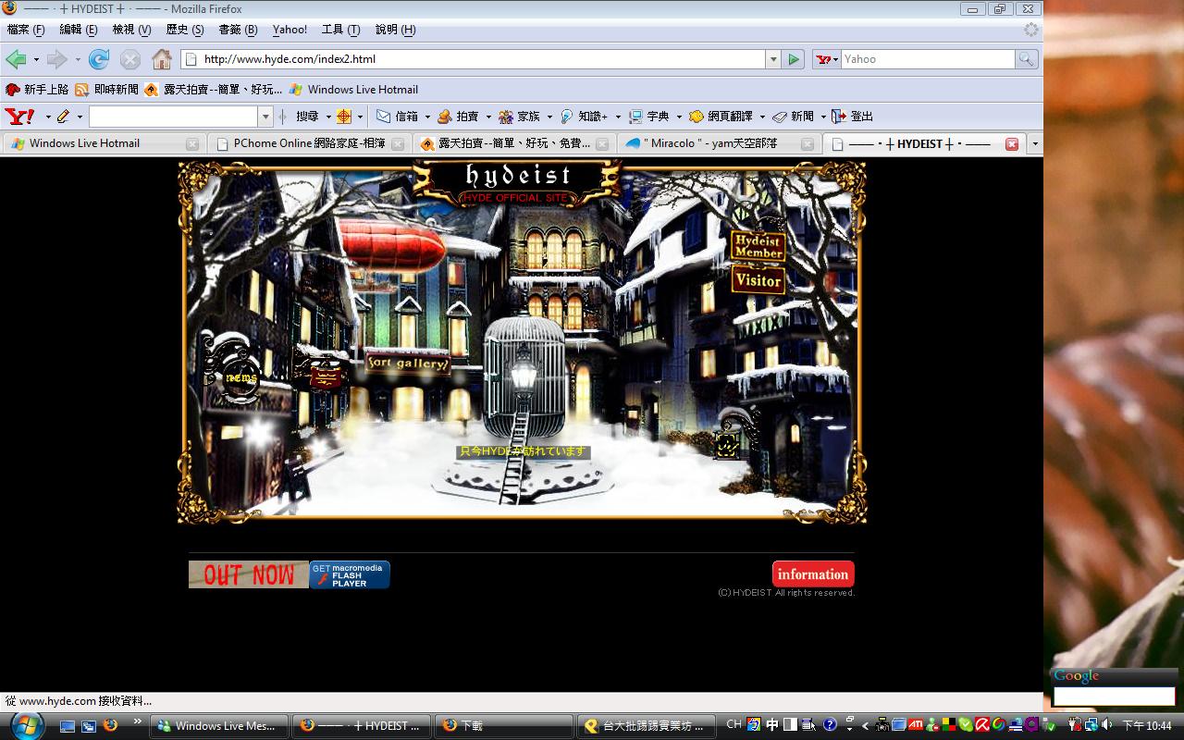Screen dimensions: 1184x740
Task: Open the Yahoo! menu in the menu bar
Action: coord(290,30)
